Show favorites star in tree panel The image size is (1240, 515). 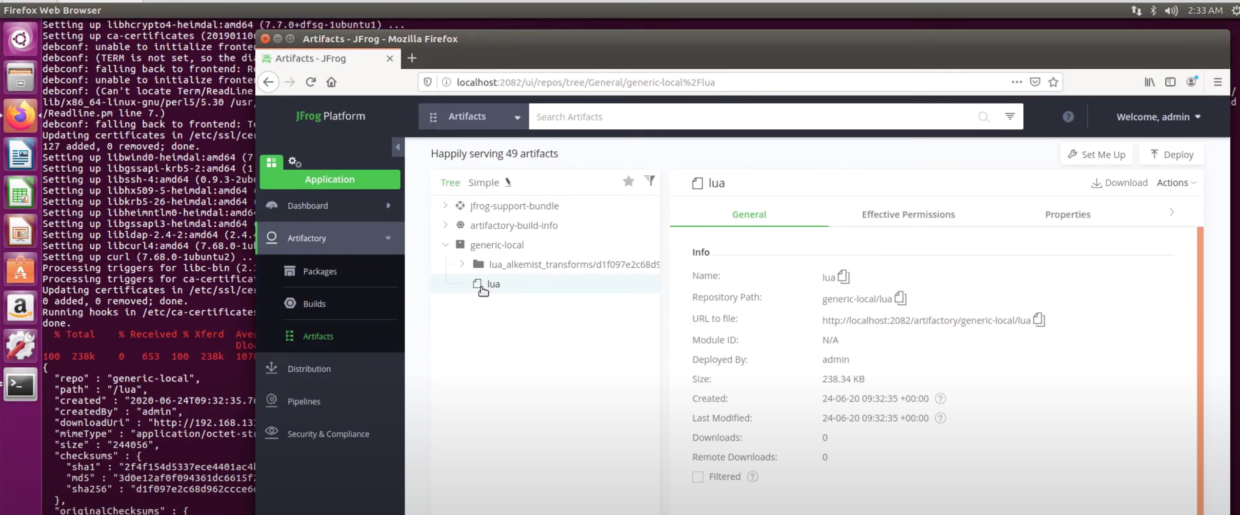pyautogui.click(x=628, y=181)
